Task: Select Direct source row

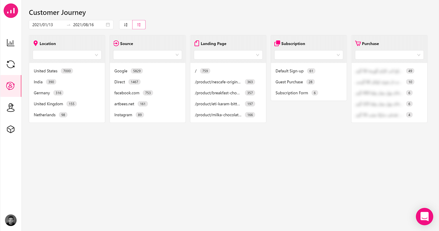Action: coord(148,82)
